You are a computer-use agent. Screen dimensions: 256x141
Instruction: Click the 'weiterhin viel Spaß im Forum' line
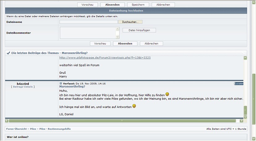79,65
